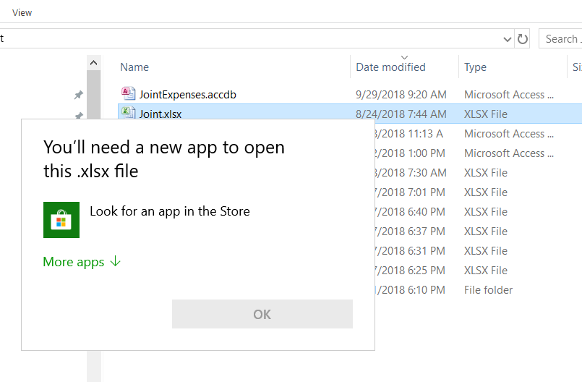
Task: Open the View ribbon tab
Action: 22,12
